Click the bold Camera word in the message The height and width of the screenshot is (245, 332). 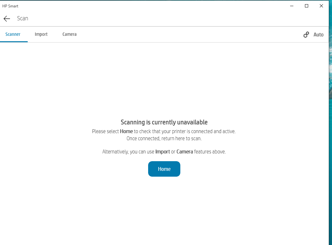[185, 152]
